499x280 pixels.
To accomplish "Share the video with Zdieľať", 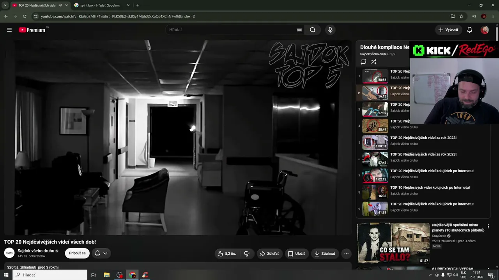I will 269,254.
